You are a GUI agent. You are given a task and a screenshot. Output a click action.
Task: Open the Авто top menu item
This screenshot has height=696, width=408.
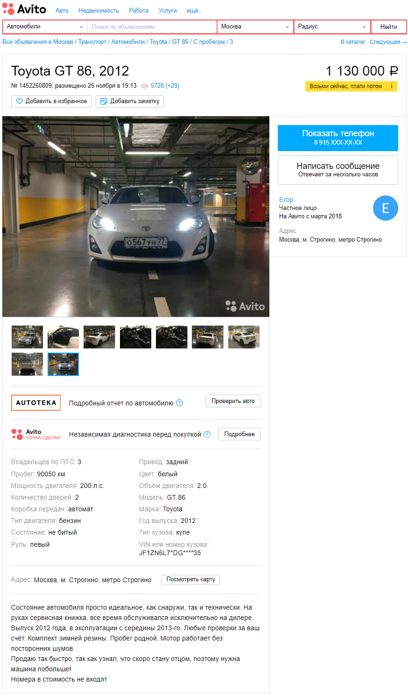click(62, 10)
